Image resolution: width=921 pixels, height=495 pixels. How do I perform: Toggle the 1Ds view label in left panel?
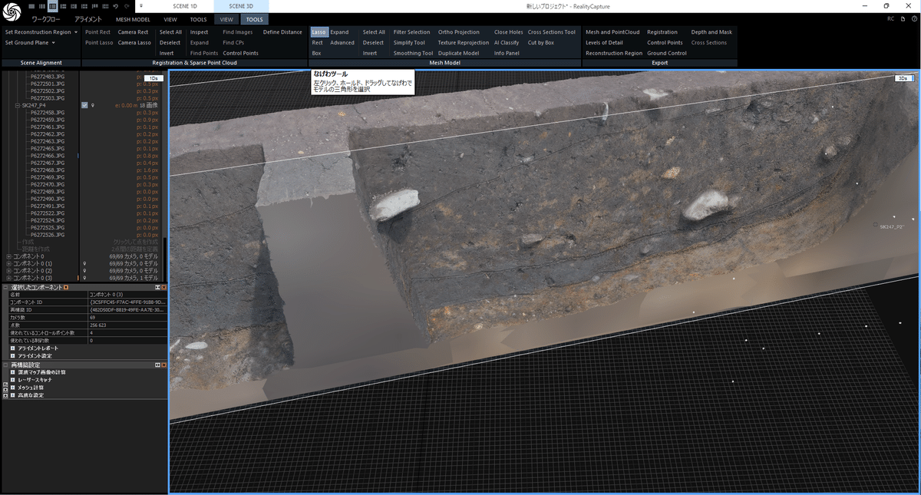(x=153, y=78)
